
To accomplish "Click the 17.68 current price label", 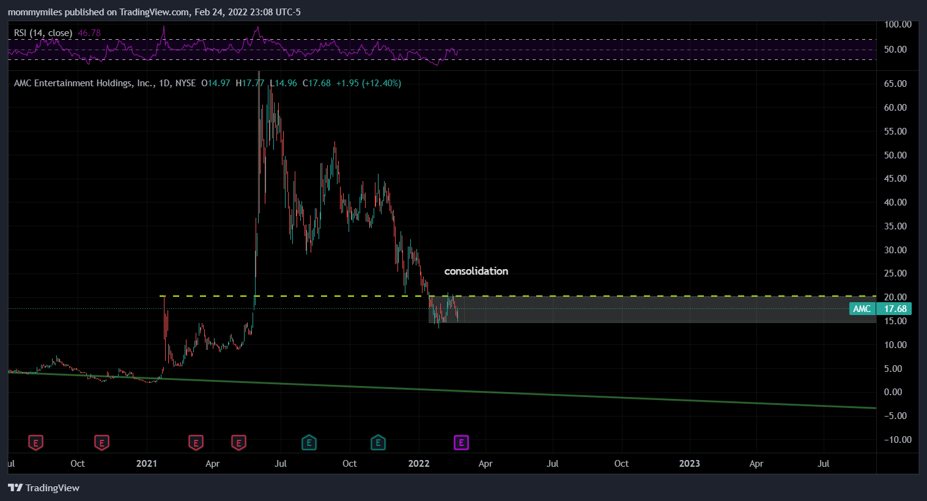I will tap(895, 309).
